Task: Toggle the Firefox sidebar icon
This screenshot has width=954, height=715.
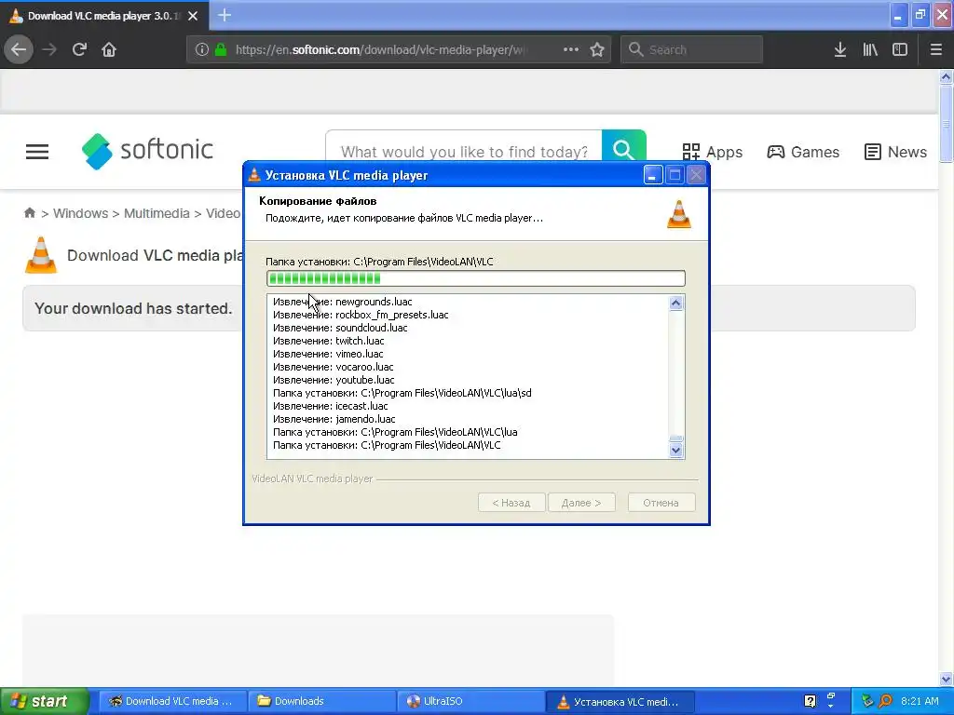Action: [x=900, y=50]
